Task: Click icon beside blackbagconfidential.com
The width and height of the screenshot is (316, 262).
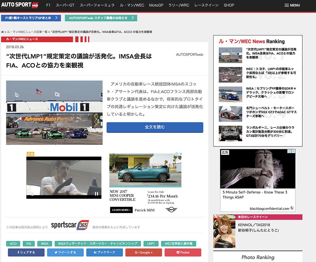Action: [292, 208]
